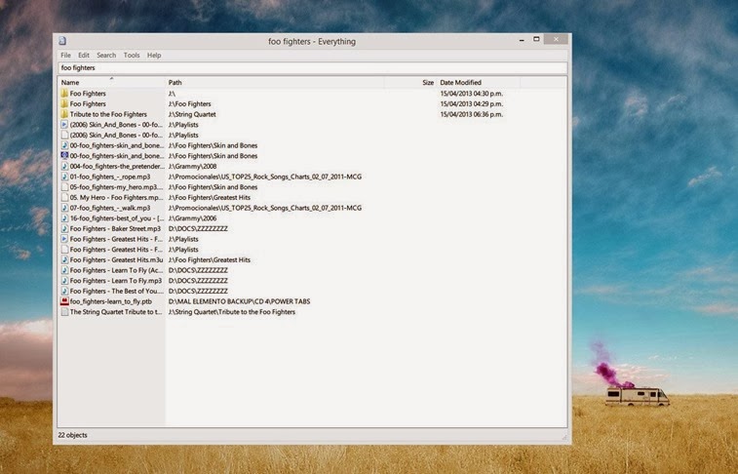Click the '22 objects' status bar text

point(72,435)
